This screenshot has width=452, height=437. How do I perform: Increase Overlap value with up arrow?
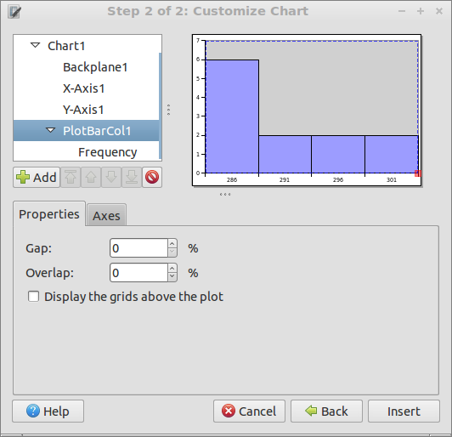click(x=172, y=269)
